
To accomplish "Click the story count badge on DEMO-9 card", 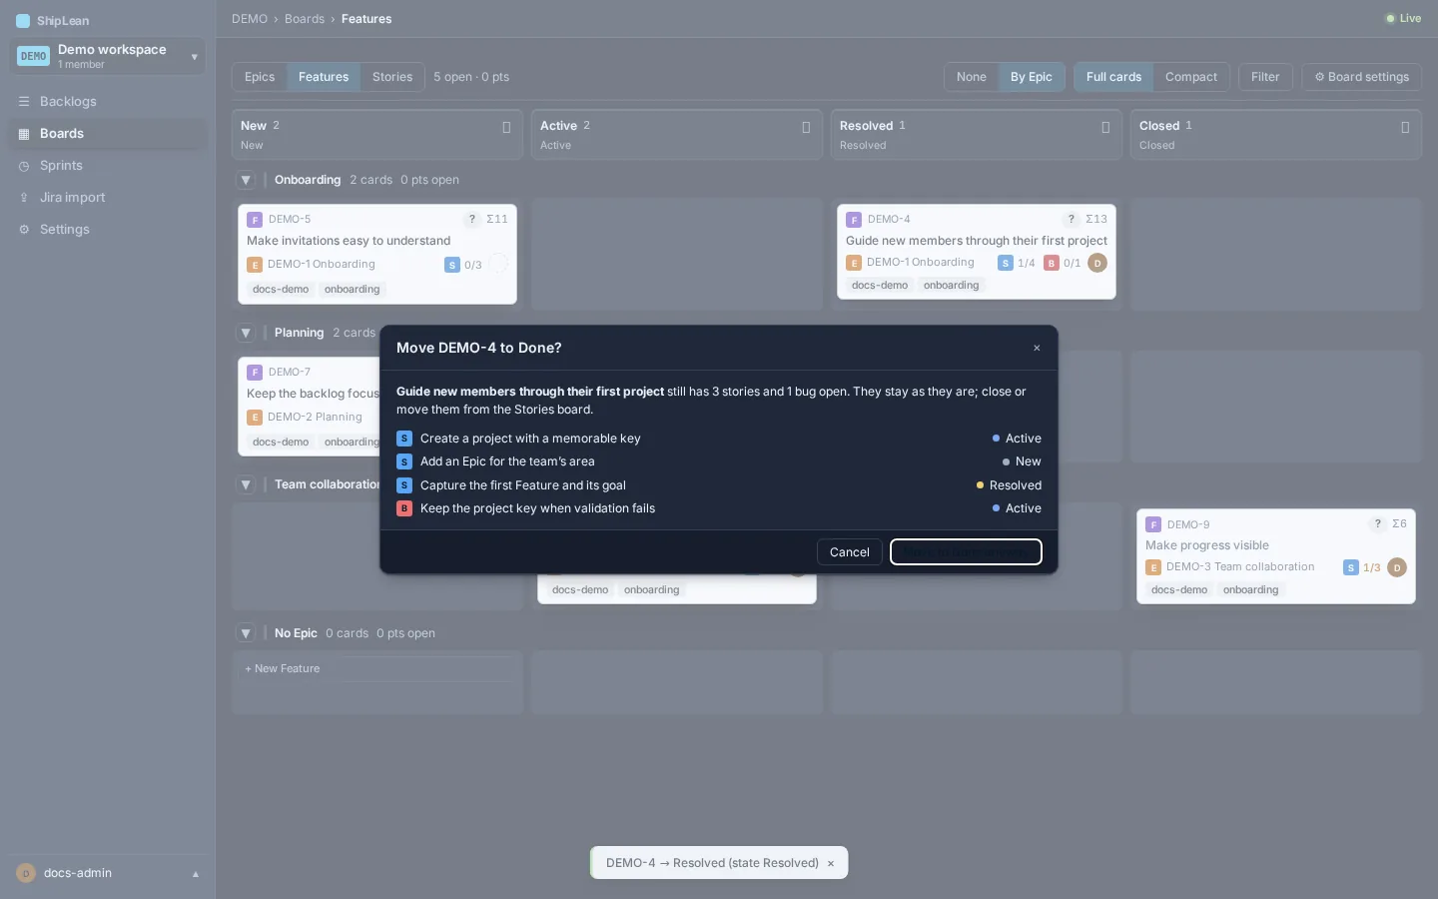I will [x=1362, y=567].
